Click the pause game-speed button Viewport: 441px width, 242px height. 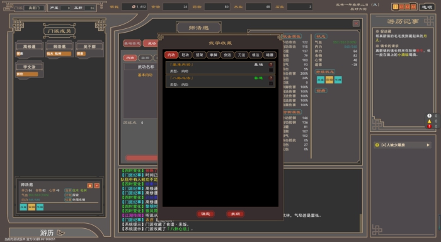(396, 7)
